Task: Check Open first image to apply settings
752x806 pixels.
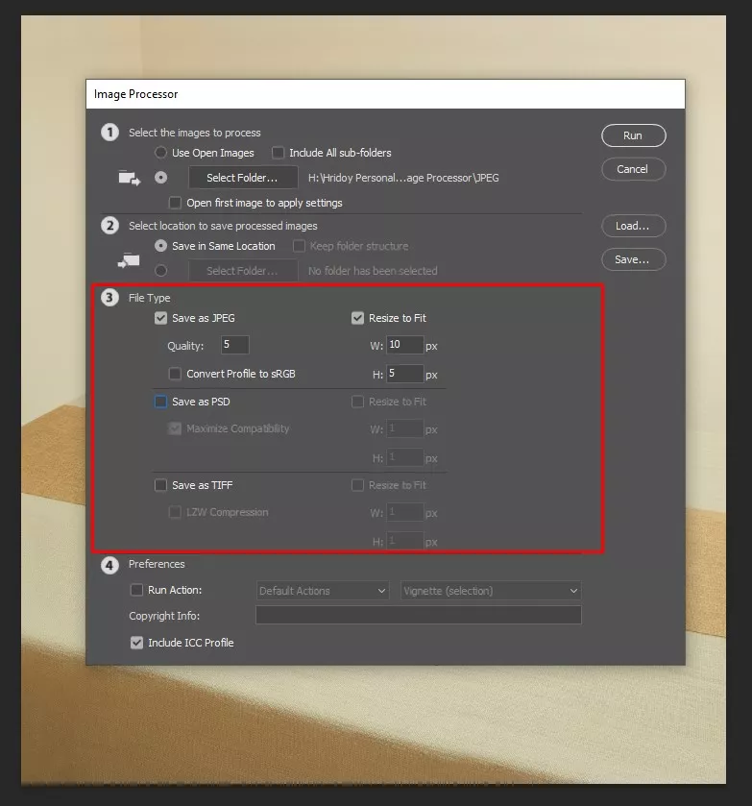Action: 175,203
